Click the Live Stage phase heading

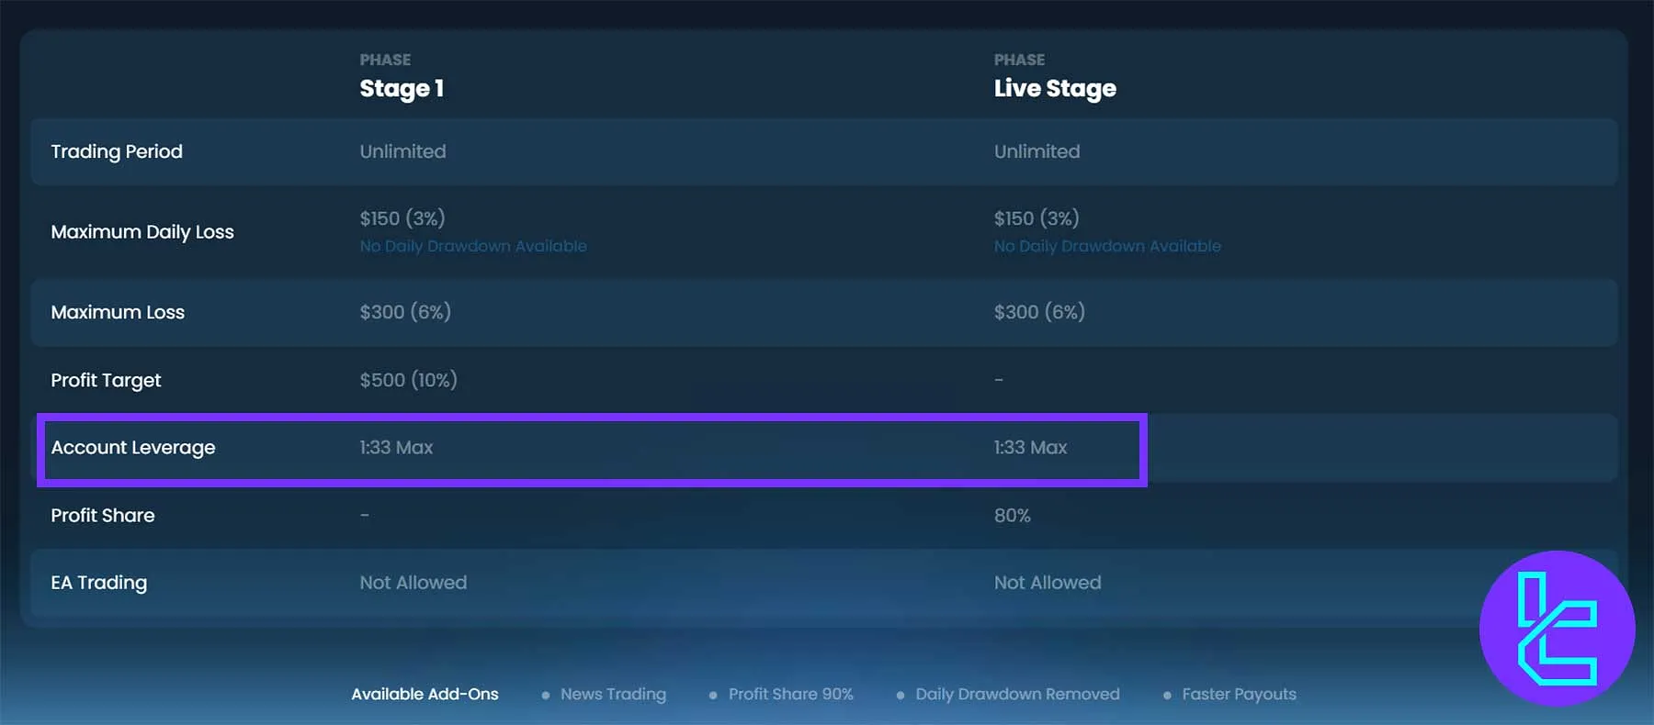click(x=1055, y=88)
